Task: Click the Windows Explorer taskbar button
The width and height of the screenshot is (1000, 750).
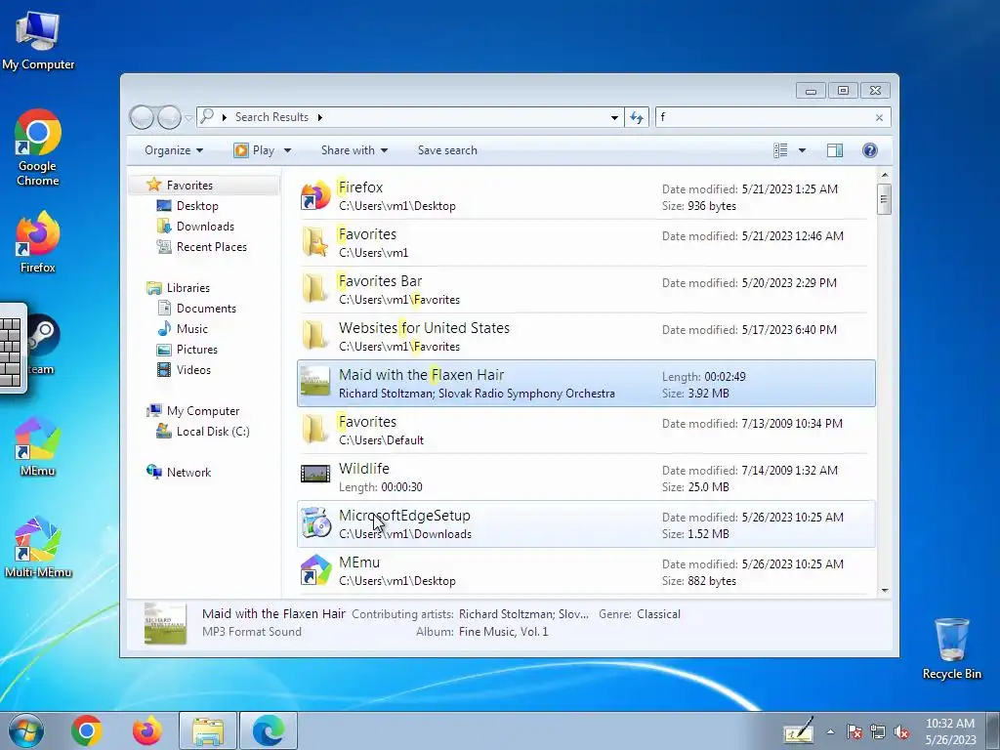Action: [208, 730]
